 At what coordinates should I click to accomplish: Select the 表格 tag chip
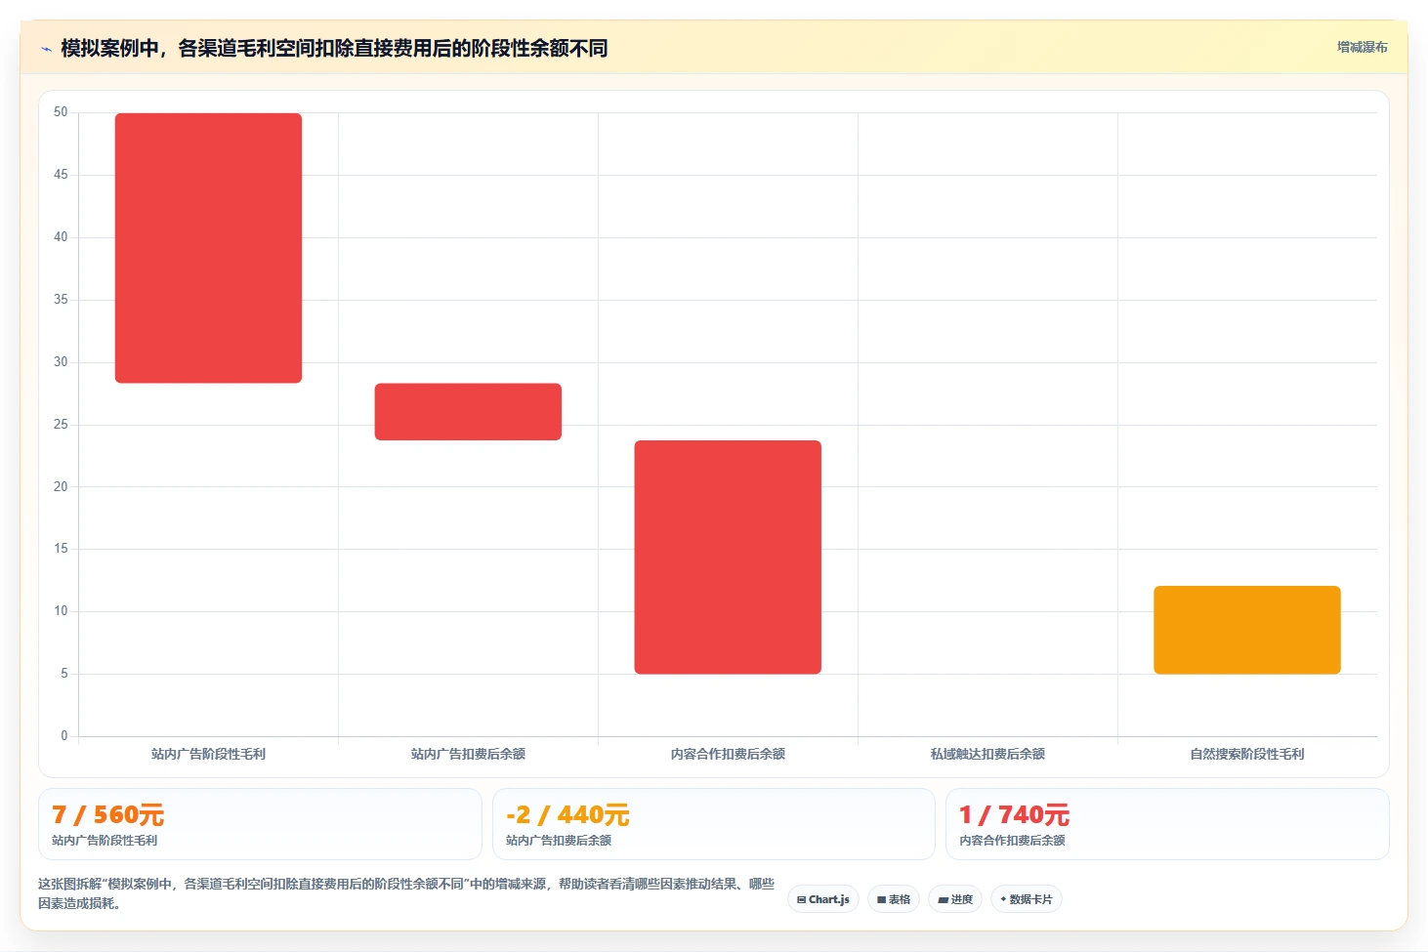tap(894, 899)
